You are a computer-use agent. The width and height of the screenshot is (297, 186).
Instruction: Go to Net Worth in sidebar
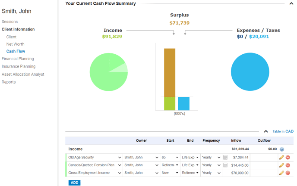point(15,44)
